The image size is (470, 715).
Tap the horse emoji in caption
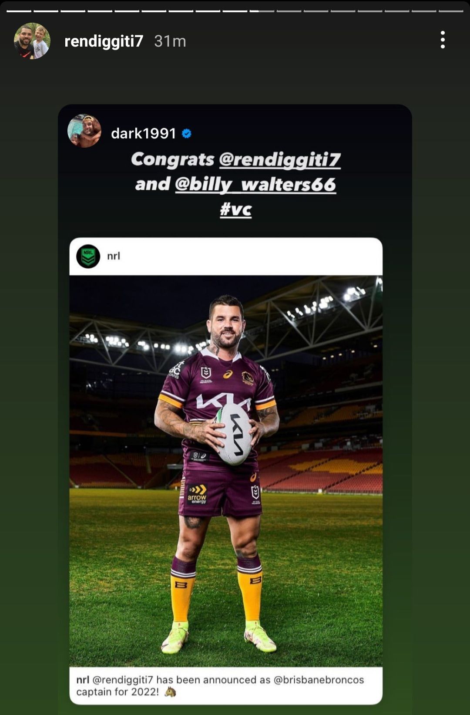[170, 692]
